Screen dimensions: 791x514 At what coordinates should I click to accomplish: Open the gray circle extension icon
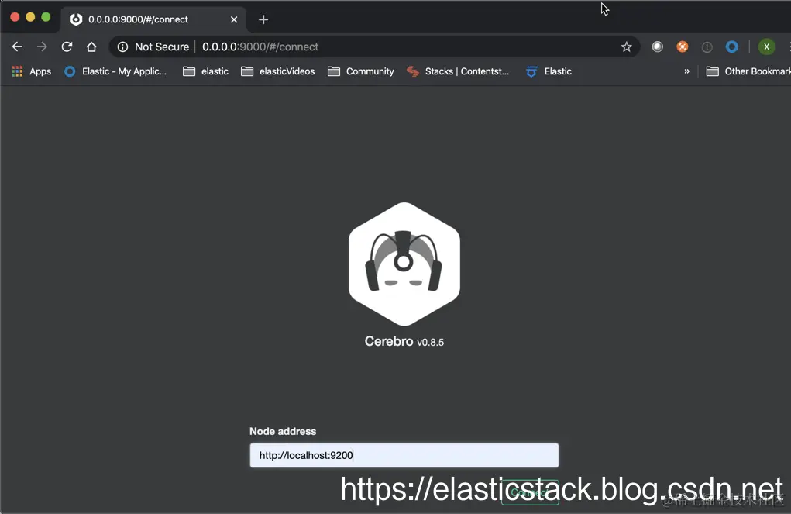click(x=657, y=47)
